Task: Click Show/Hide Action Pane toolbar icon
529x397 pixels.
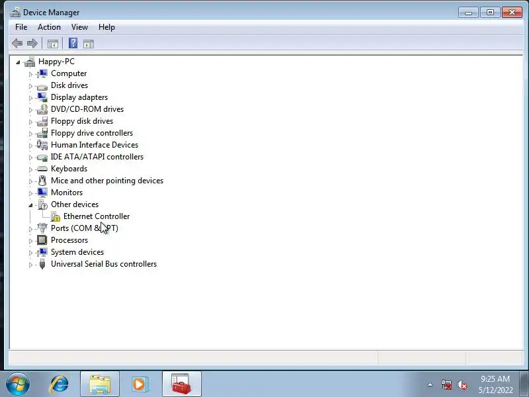Action: (x=89, y=44)
